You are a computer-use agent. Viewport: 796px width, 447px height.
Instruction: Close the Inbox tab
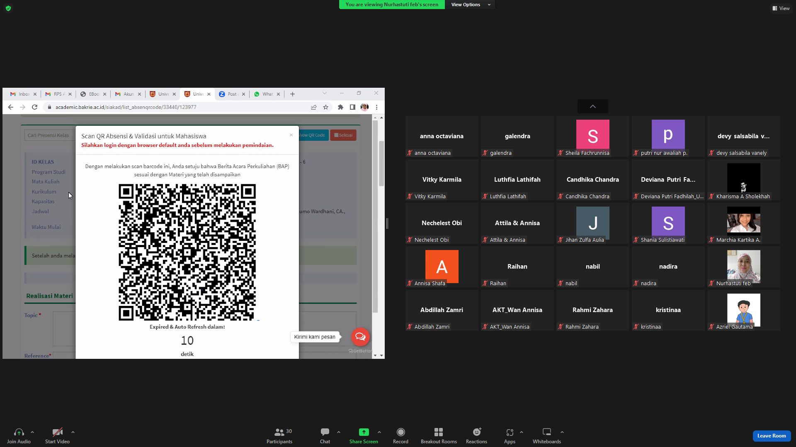tap(35, 94)
